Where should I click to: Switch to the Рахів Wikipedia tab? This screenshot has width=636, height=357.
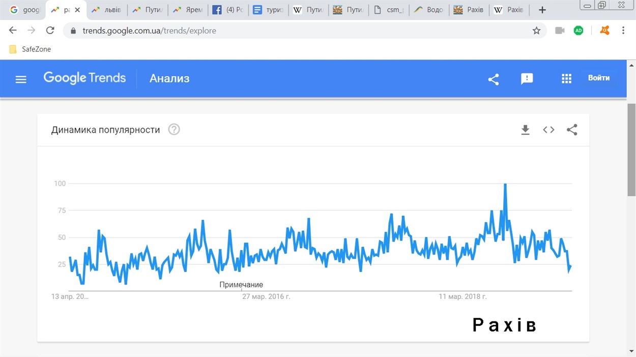pos(510,10)
